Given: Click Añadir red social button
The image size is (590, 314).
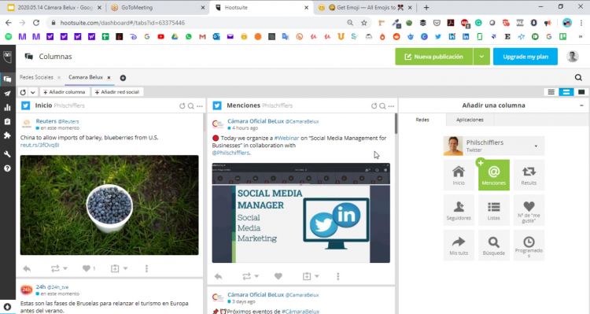Looking at the screenshot, I should (117, 92).
